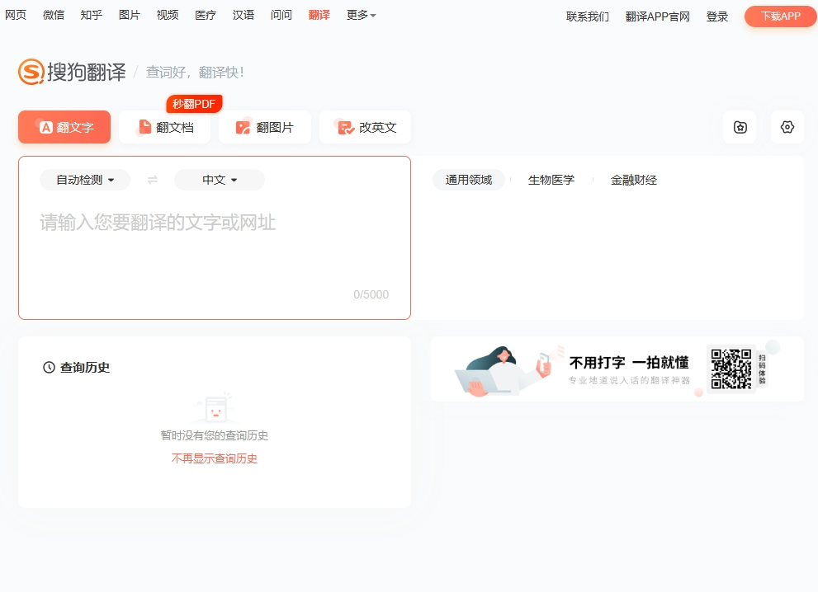Click the swap languages arrows icon
Screen dimensions: 818x592
click(x=152, y=180)
